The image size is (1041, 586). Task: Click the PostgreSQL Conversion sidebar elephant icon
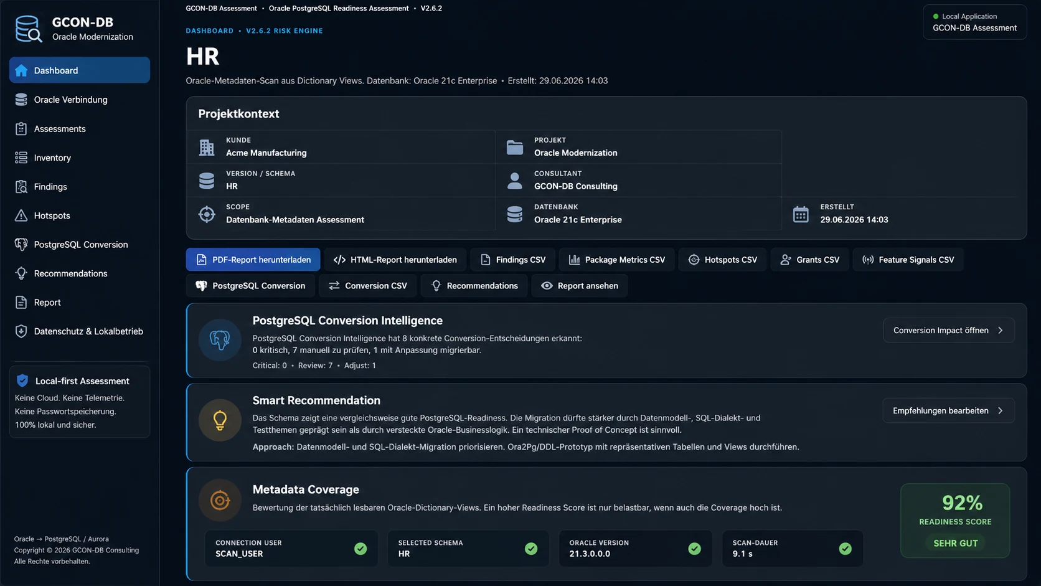pyautogui.click(x=21, y=245)
